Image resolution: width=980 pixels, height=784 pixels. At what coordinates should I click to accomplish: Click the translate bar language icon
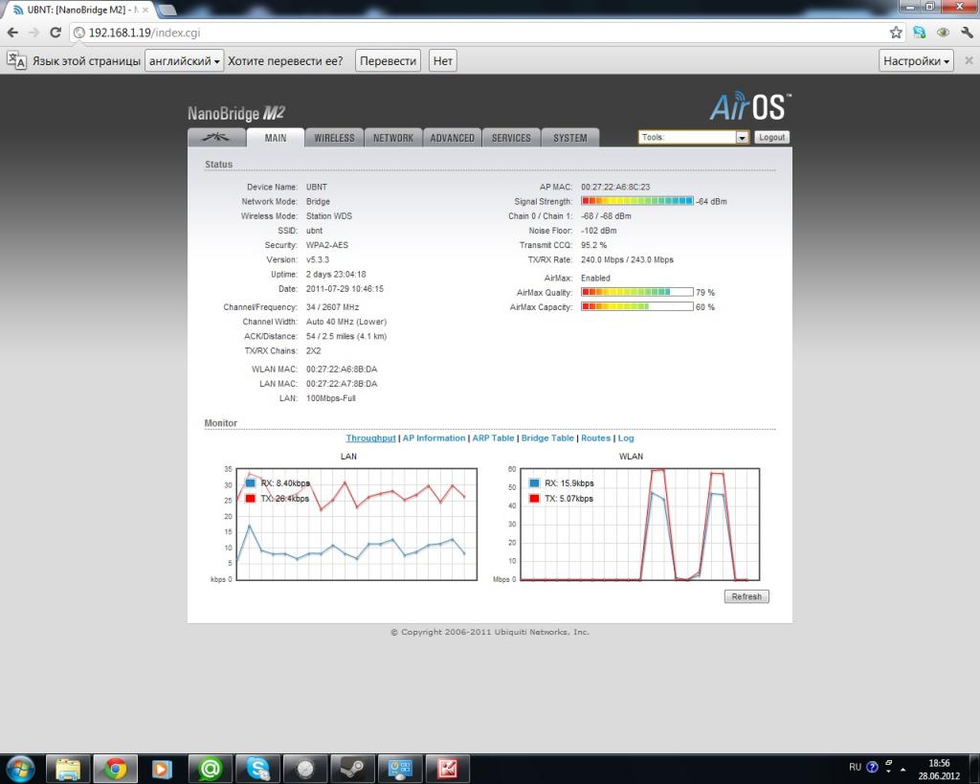[x=16, y=60]
